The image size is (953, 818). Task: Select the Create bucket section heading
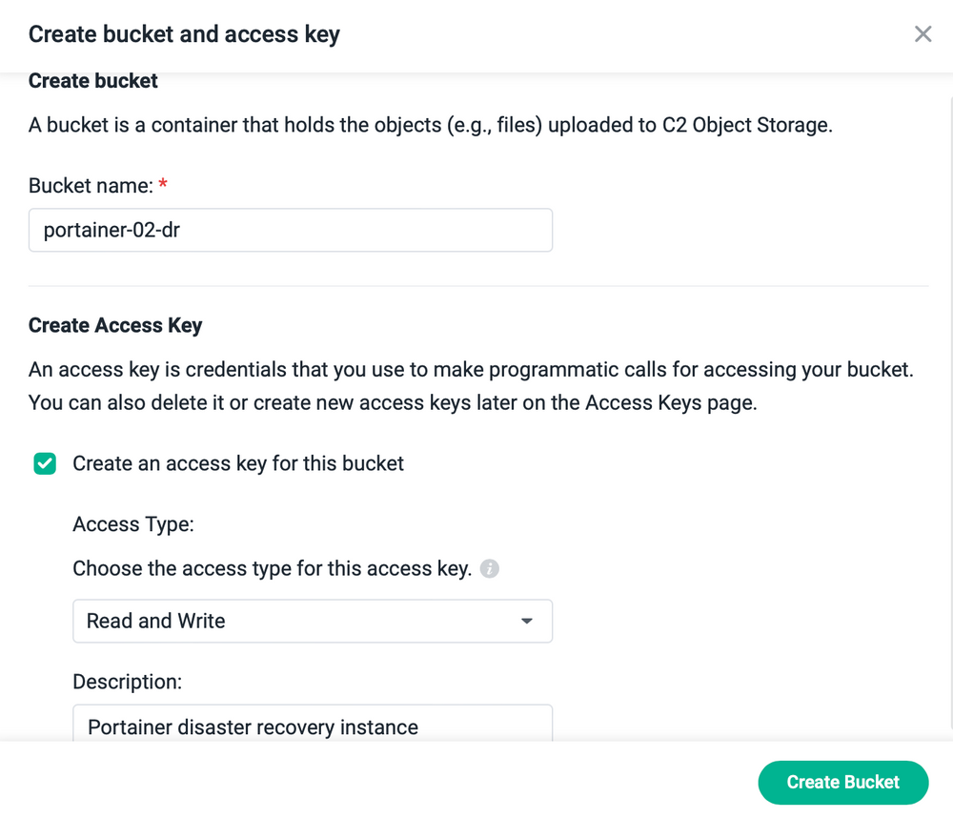pos(92,81)
